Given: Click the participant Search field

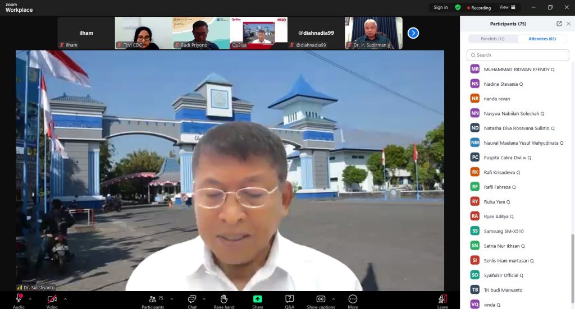Looking at the screenshot, I should coord(518,55).
